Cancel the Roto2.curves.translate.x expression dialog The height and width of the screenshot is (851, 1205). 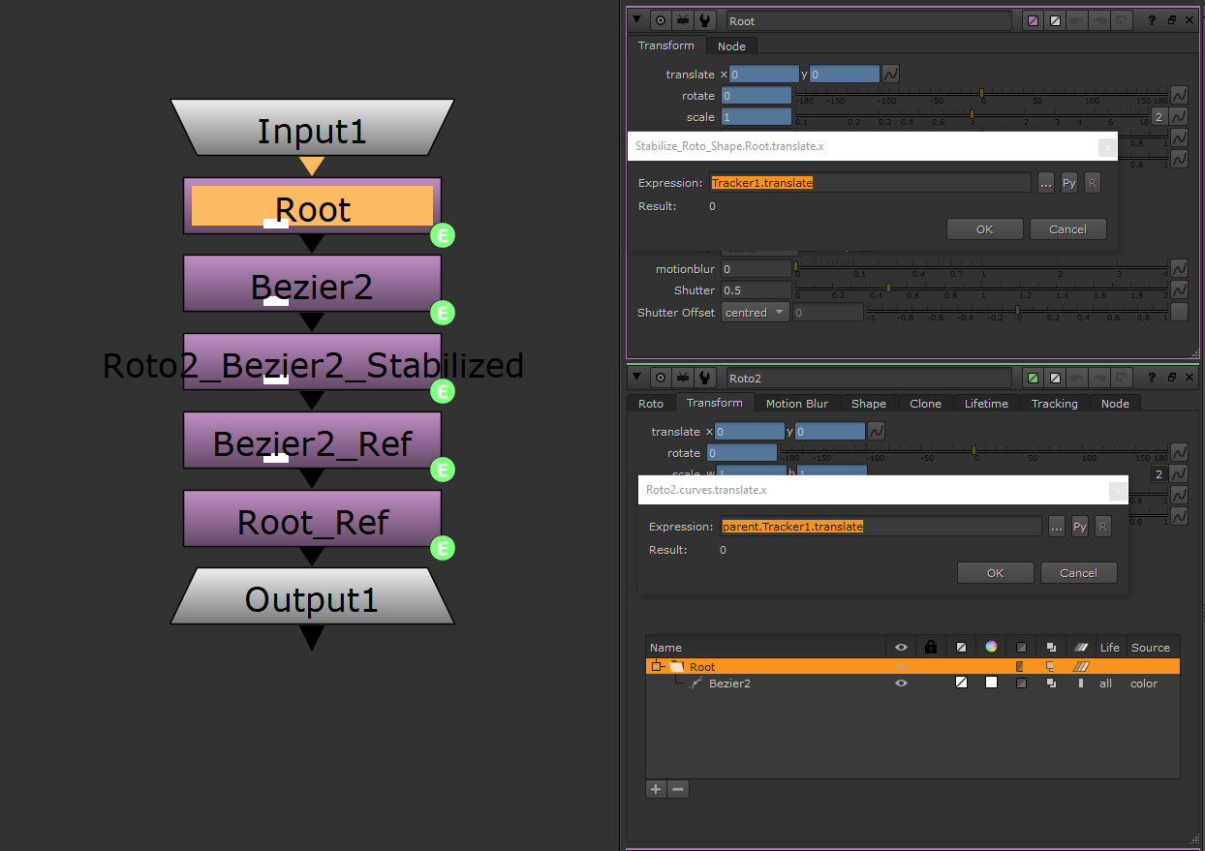point(1078,573)
